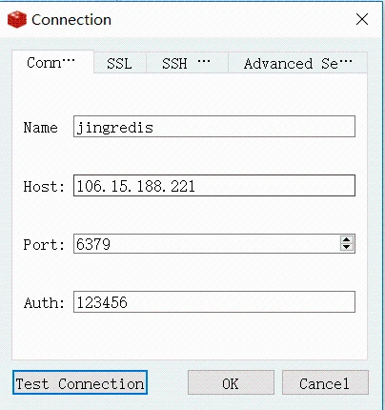This screenshot has height=410, width=385.
Task: Open the Advanced Se… settings tab
Action: pyautogui.click(x=297, y=63)
